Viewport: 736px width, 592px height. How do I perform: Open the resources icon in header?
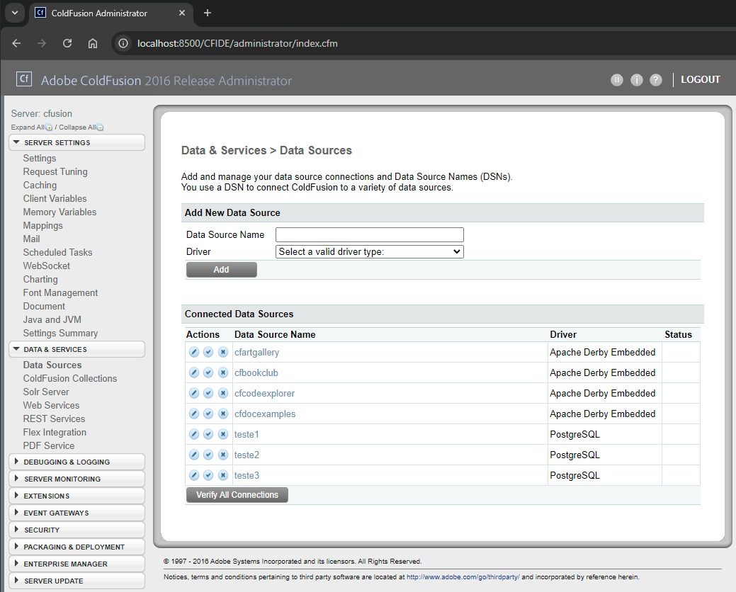point(617,80)
